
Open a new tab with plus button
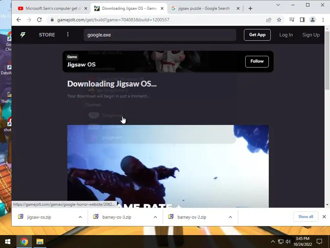pos(250,8)
